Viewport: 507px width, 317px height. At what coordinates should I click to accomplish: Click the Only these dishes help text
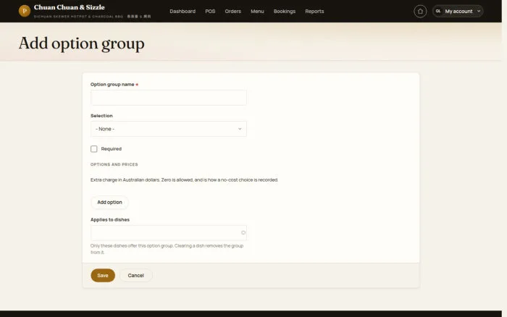click(x=167, y=249)
